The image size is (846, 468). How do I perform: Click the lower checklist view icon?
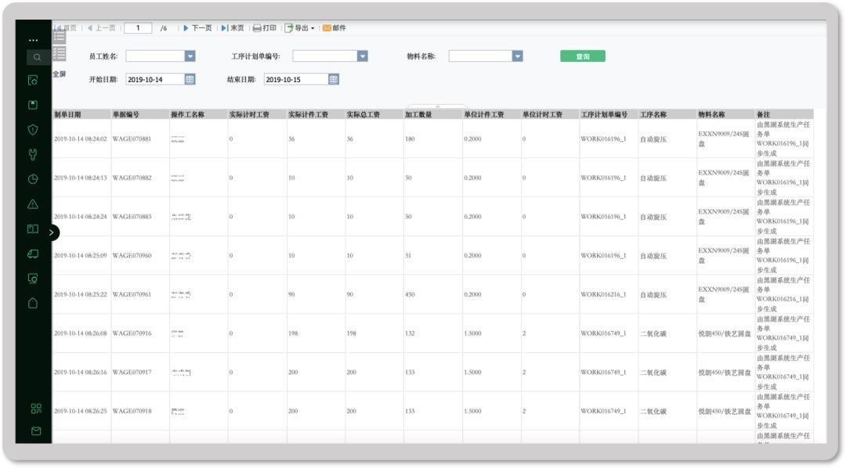[60, 53]
